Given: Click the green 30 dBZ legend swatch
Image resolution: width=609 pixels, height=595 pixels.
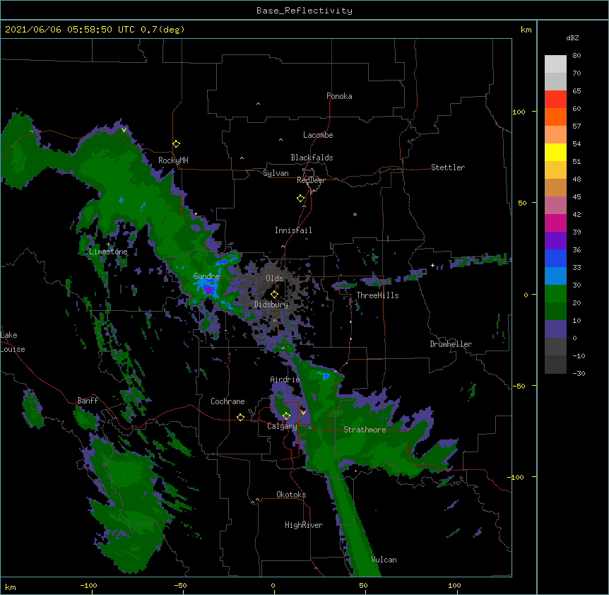Looking at the screenshot, I should pos(555,294).
